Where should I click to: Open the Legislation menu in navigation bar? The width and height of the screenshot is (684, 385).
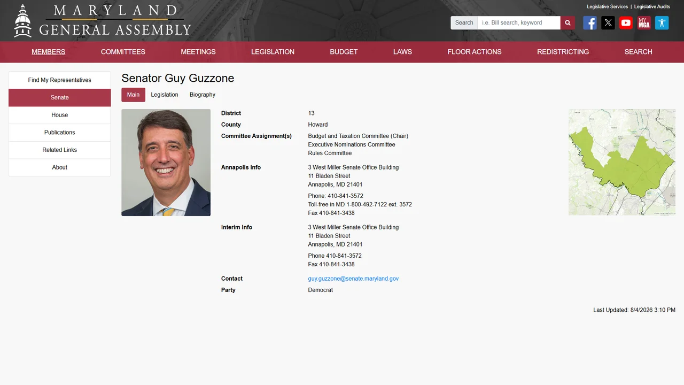pyautogui.click(x=273, y=52)
